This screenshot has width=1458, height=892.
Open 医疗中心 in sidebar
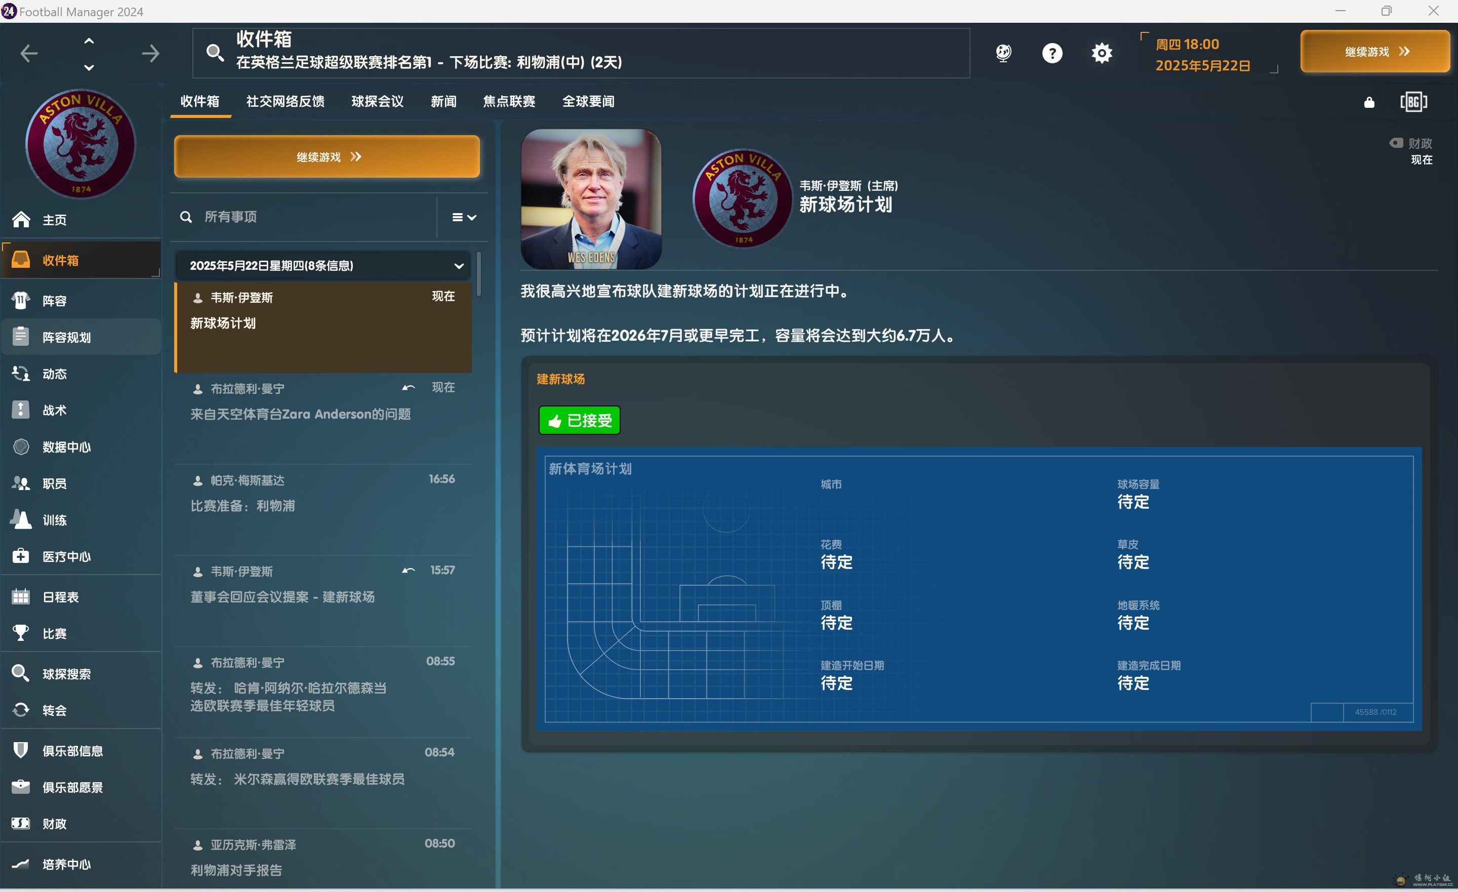click(x=80, y=556)
